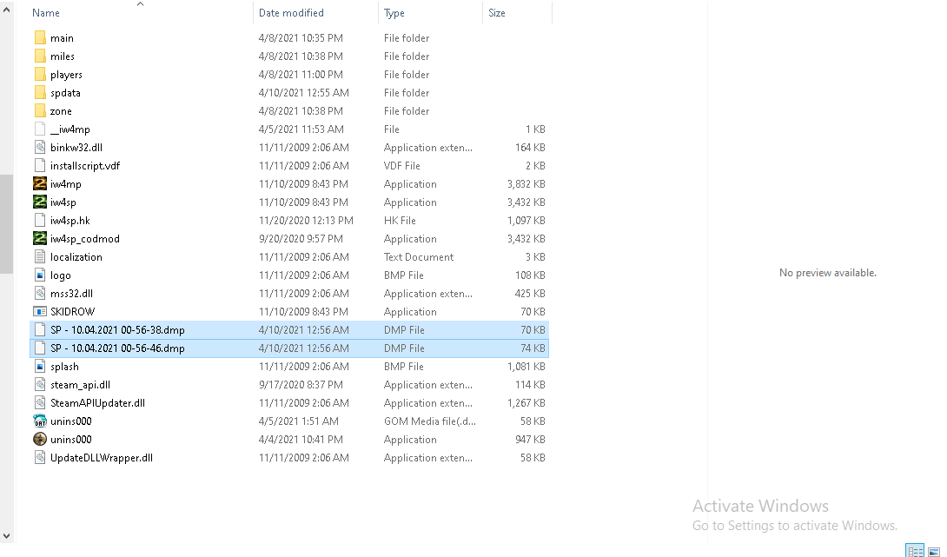Click the 'GOM Media file' type cell

pos(430,421)
